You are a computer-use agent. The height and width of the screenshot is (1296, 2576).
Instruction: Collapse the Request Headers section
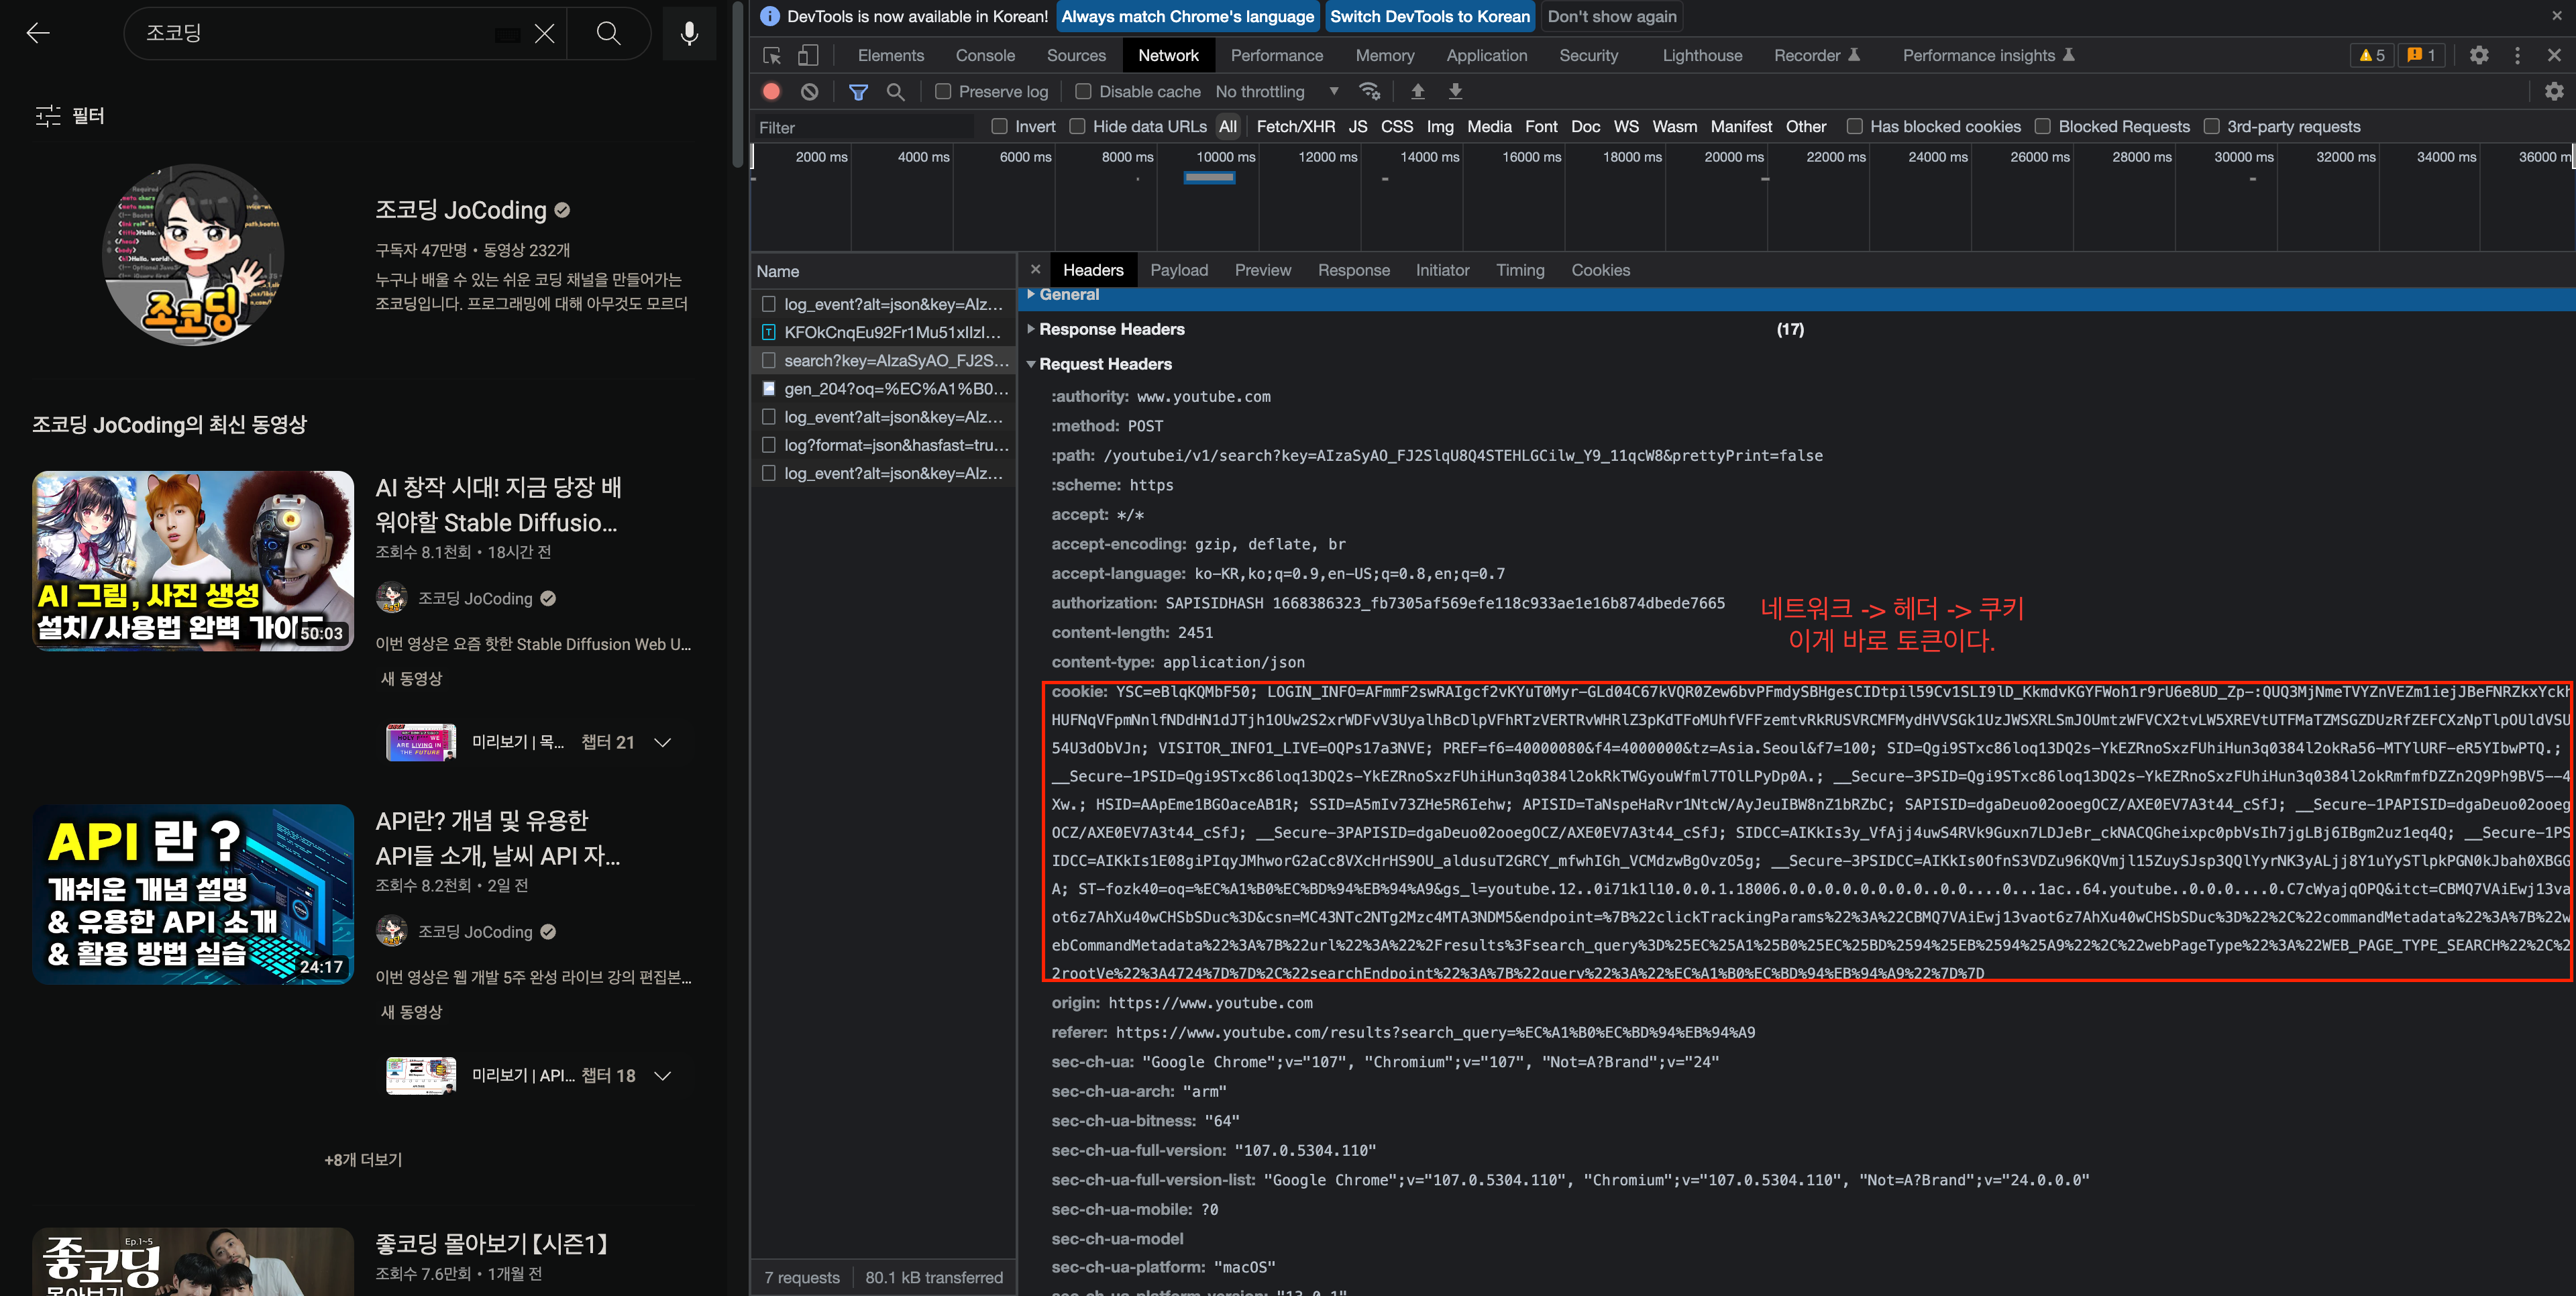[x=1104, y=364]
